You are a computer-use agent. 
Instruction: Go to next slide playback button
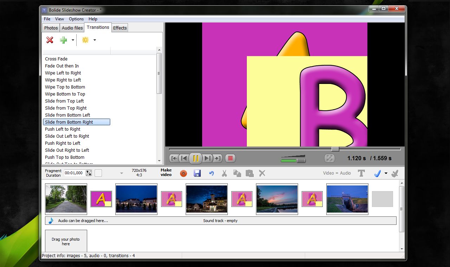(x=207, y=158)
